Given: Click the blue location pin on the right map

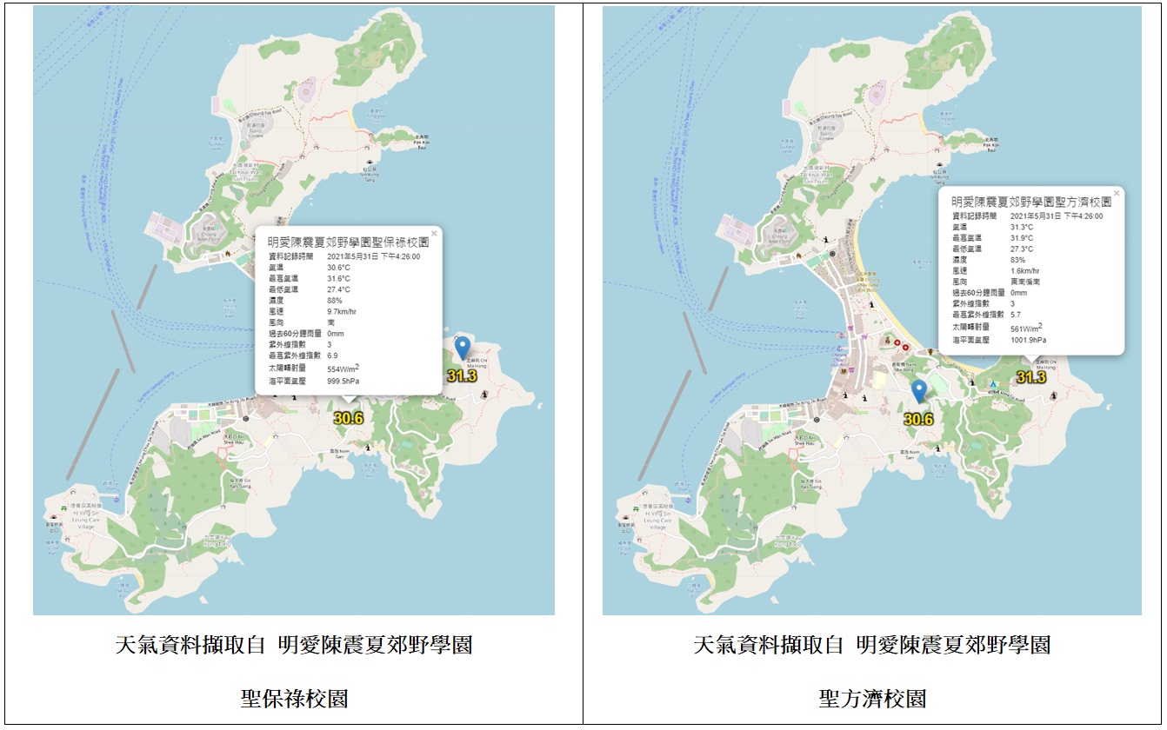Looking at the screenshot, I should [918, 393].
